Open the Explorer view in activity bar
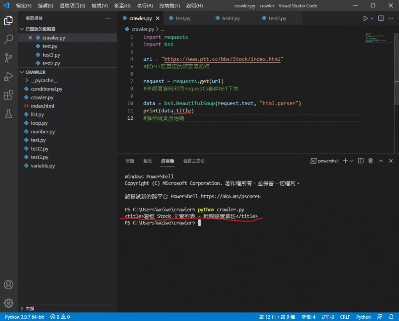399x321 pixels. [9, 20]
